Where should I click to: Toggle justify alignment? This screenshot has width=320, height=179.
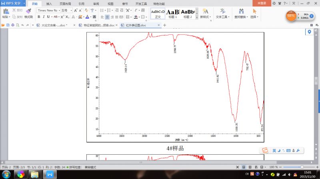[116, 17]
